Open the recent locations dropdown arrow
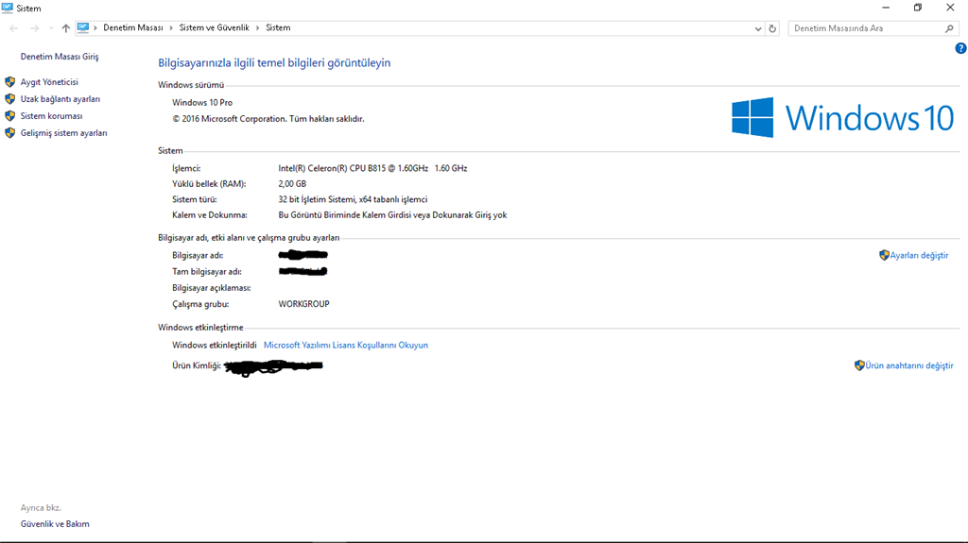This screenshot has height=543, width=968. [51, 28]
